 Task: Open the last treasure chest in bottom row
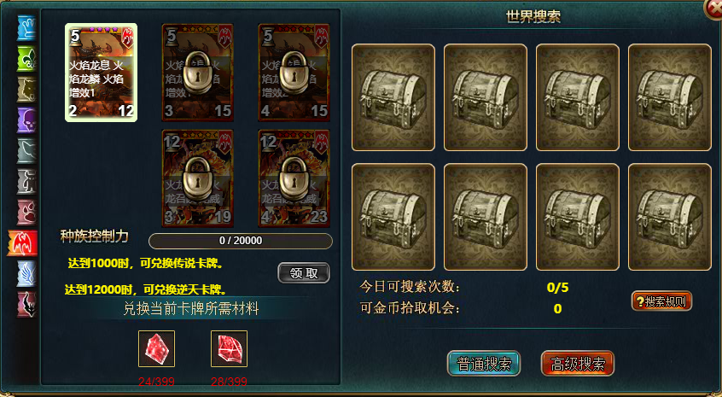point(670,217)
